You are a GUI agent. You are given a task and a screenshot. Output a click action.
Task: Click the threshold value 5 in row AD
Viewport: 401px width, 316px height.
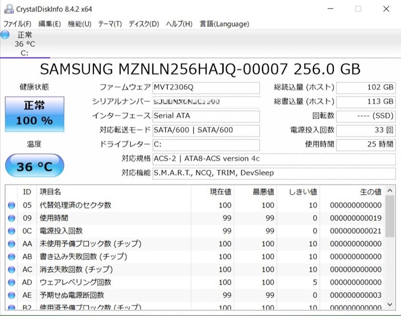(315, 282)
